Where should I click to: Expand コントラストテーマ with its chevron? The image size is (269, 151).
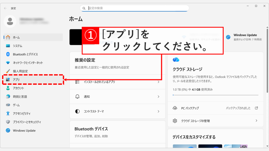[159, 111]
